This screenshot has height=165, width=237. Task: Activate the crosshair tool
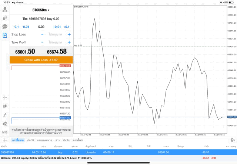tap(5, 97)
